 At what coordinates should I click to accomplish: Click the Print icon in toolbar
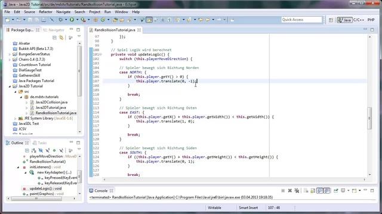[44, 20]
